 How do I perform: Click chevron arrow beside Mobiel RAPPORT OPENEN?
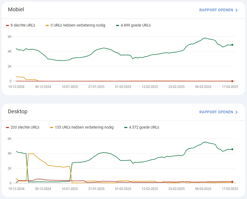tap(236, 10)
